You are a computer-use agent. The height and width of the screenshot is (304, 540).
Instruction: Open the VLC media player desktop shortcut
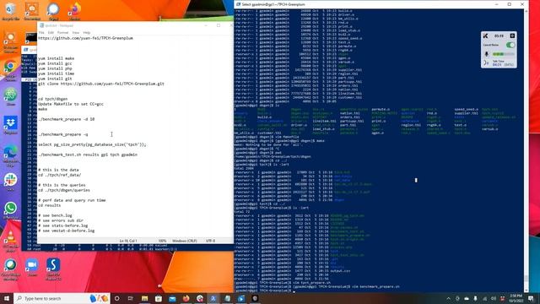click(x=10, y=240)
